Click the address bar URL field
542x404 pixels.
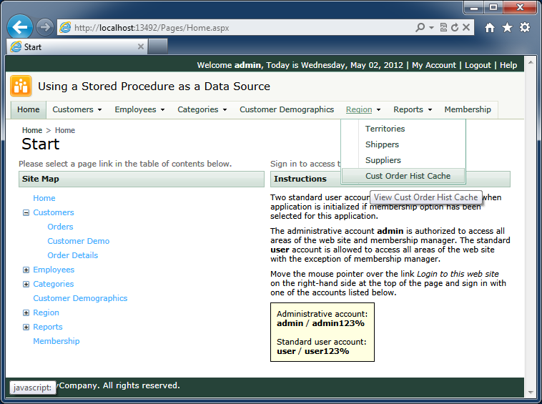pyautogui.click(x=236, y=28)
